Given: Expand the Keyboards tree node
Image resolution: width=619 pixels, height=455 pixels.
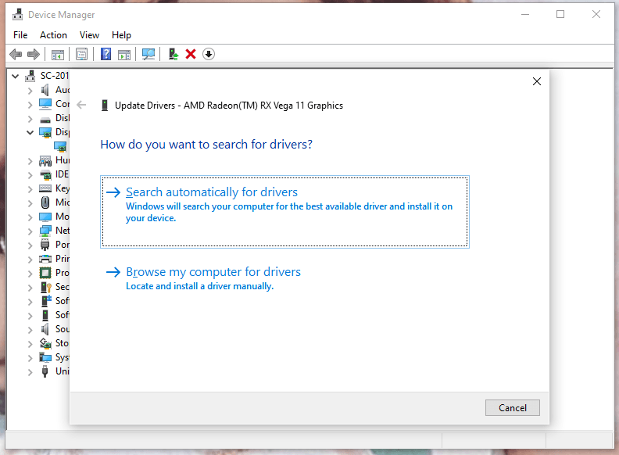Looking at the screenshot, I should tap(30, 189).
